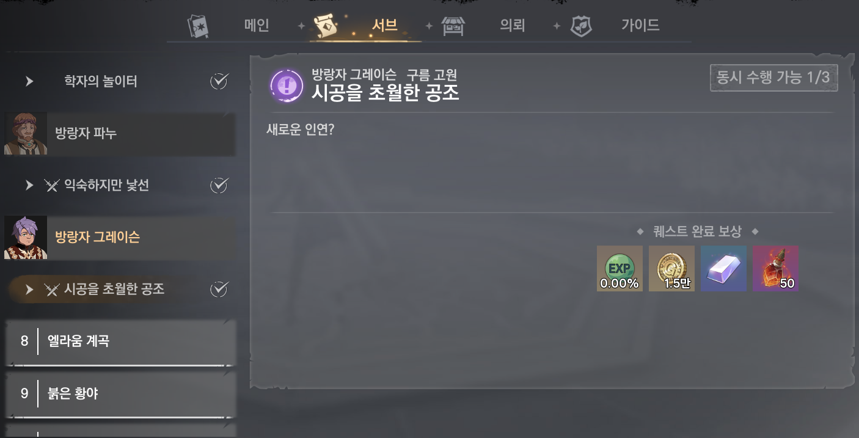
Task: Toggle tracking checkmark for 시공을 초월한 공조
Action: 219,289
